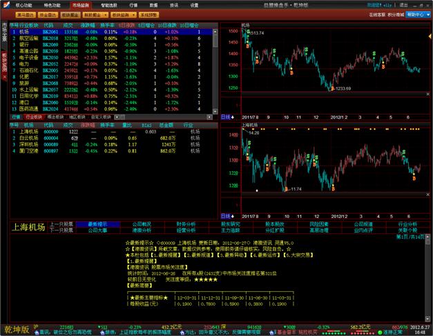Go to the next stock via 下一只股票

[61, 230]
